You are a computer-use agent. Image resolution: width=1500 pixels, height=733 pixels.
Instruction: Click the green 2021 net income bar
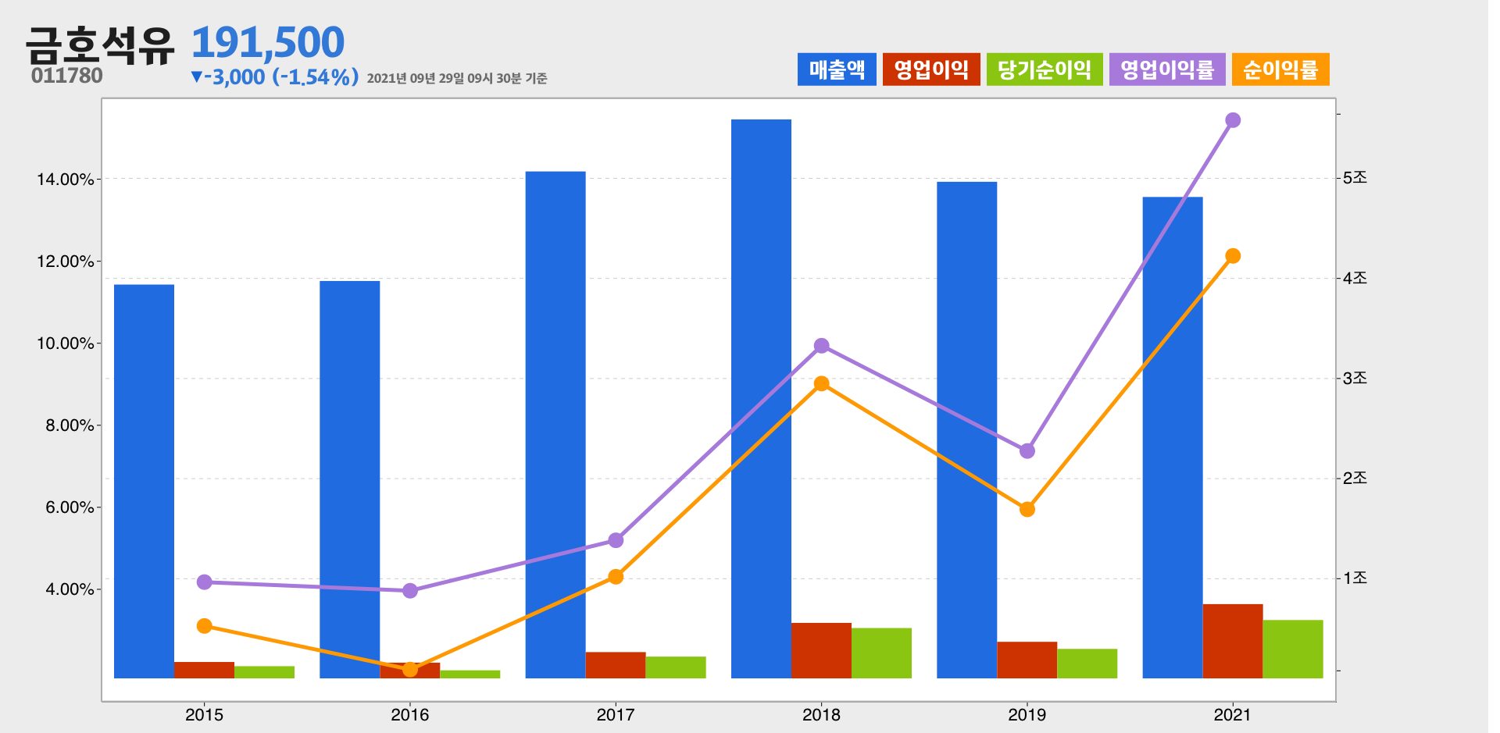(1293, 649)
